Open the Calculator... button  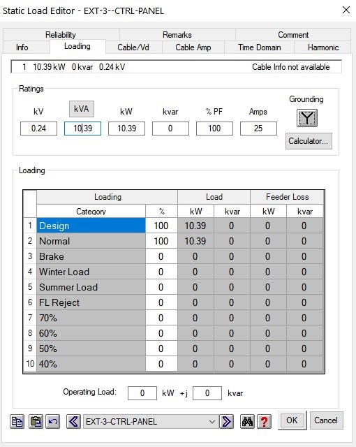[x=309, y=141]
